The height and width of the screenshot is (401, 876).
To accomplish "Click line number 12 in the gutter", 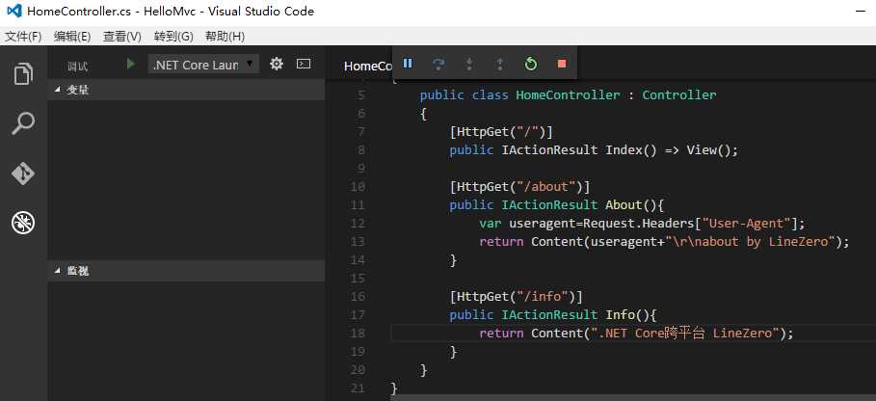I will (x=358, y=223).
